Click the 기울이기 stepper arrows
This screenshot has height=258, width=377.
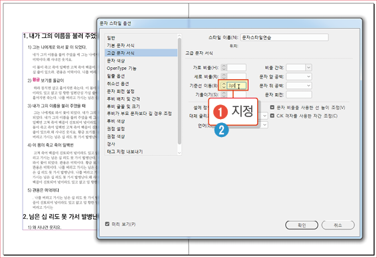pyautogui.click(x=224, y=94)
